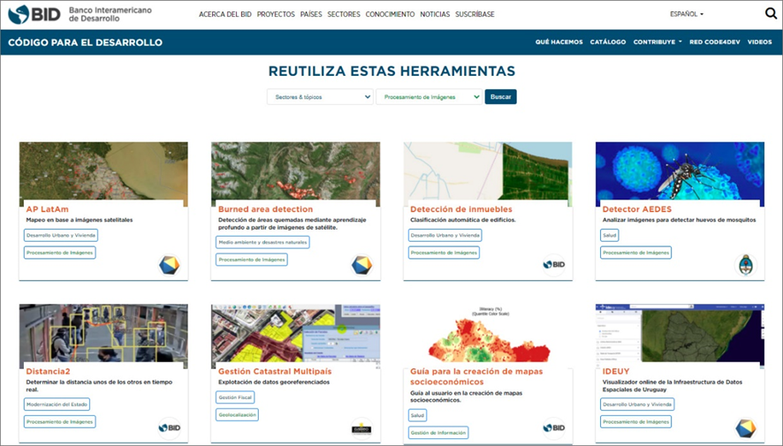Open IDEUY title link
The height and width of the screenshot is (446, 783).
click(616, 371)
